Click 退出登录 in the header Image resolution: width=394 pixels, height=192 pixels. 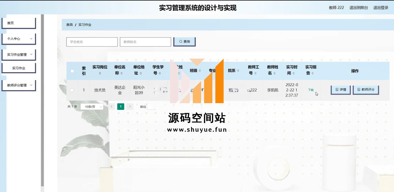click(x=381, y=8)
